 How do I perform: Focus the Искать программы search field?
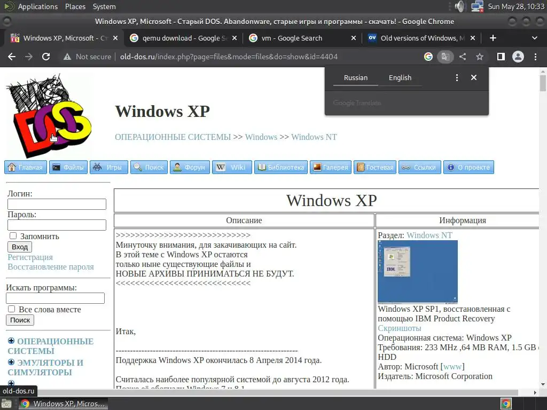point(55,298)
